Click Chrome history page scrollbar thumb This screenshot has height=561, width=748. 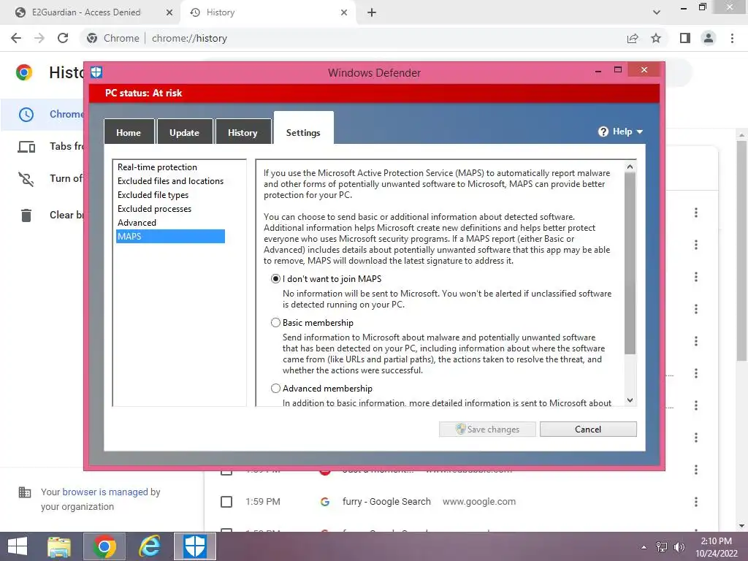coord(741,251)
